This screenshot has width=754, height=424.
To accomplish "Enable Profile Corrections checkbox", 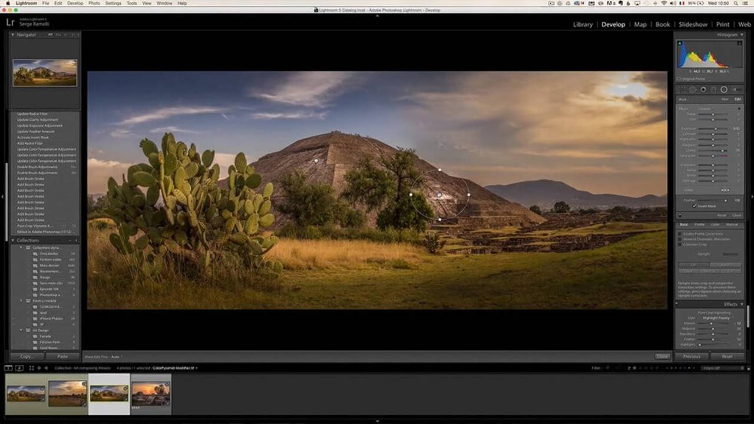I will [x=680, y=234].
